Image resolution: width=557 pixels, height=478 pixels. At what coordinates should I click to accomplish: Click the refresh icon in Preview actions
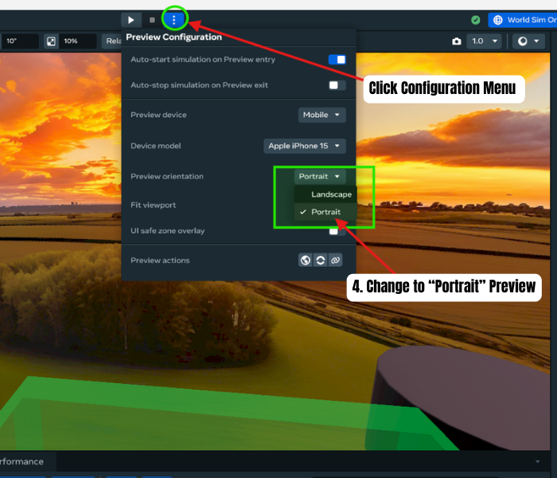coord(320,261)
